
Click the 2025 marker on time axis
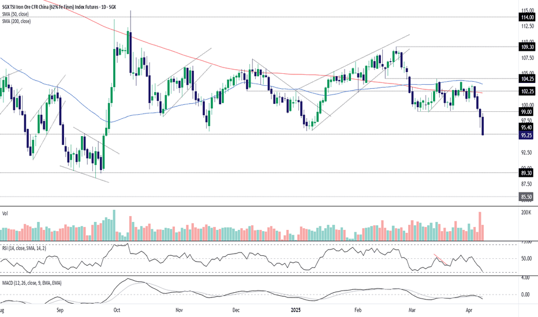(296, 310)
